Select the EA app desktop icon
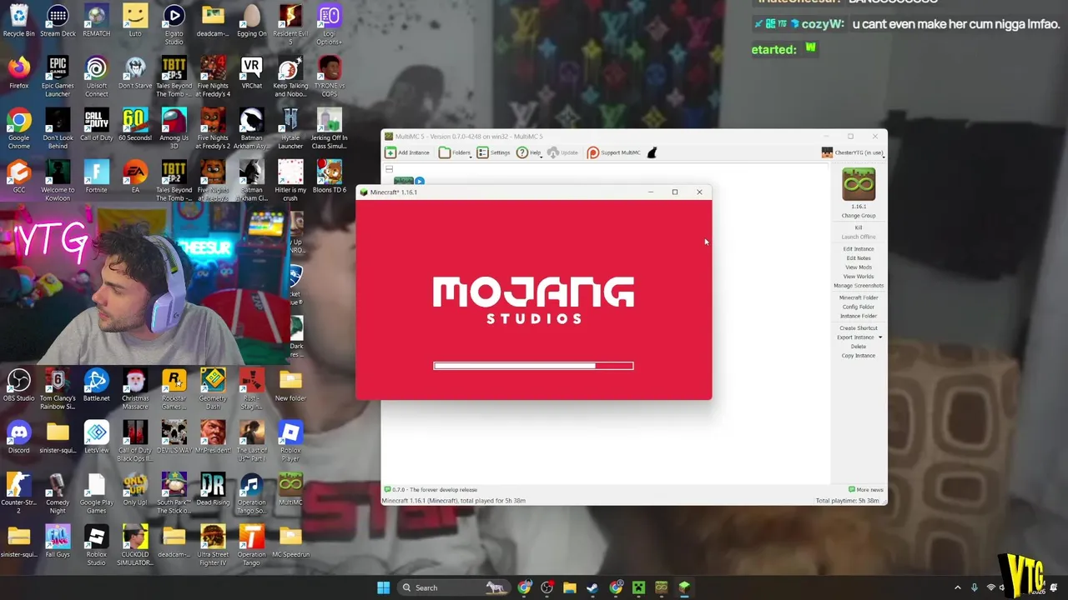Screen dimensions: 1068x600 pyautogui.click(x=135, y=177)
